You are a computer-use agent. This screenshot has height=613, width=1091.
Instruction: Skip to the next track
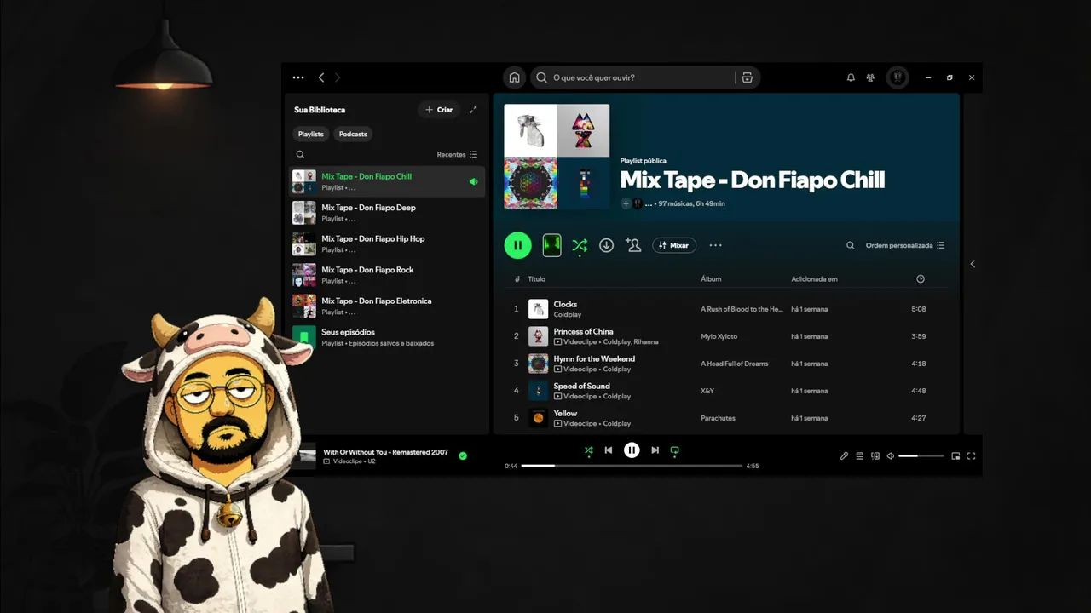655,450
